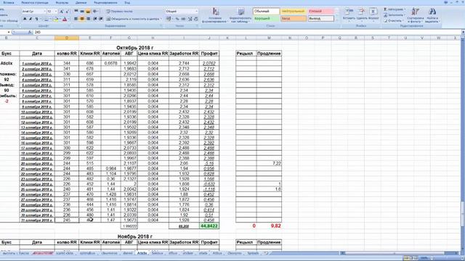Select the date cell 1 октября 2018 г.
The width and height of the screenshot is (465, 261).
[x=37, y=63]
